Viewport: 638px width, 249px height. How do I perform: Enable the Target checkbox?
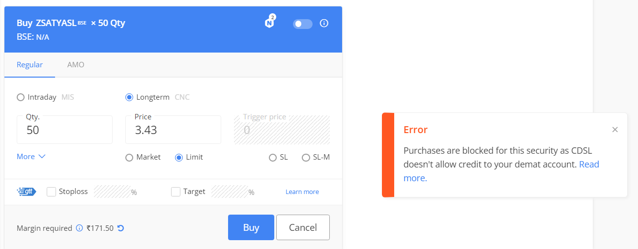point(176,192)
